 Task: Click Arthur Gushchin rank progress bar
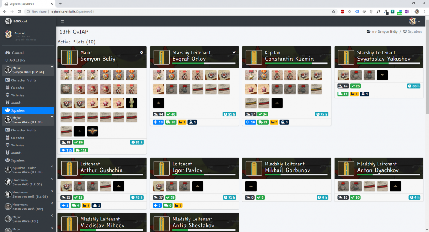pos(112,175)
